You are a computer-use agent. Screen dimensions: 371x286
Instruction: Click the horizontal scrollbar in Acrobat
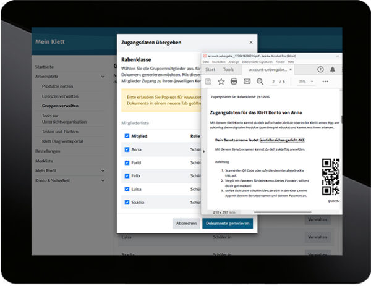283,212
